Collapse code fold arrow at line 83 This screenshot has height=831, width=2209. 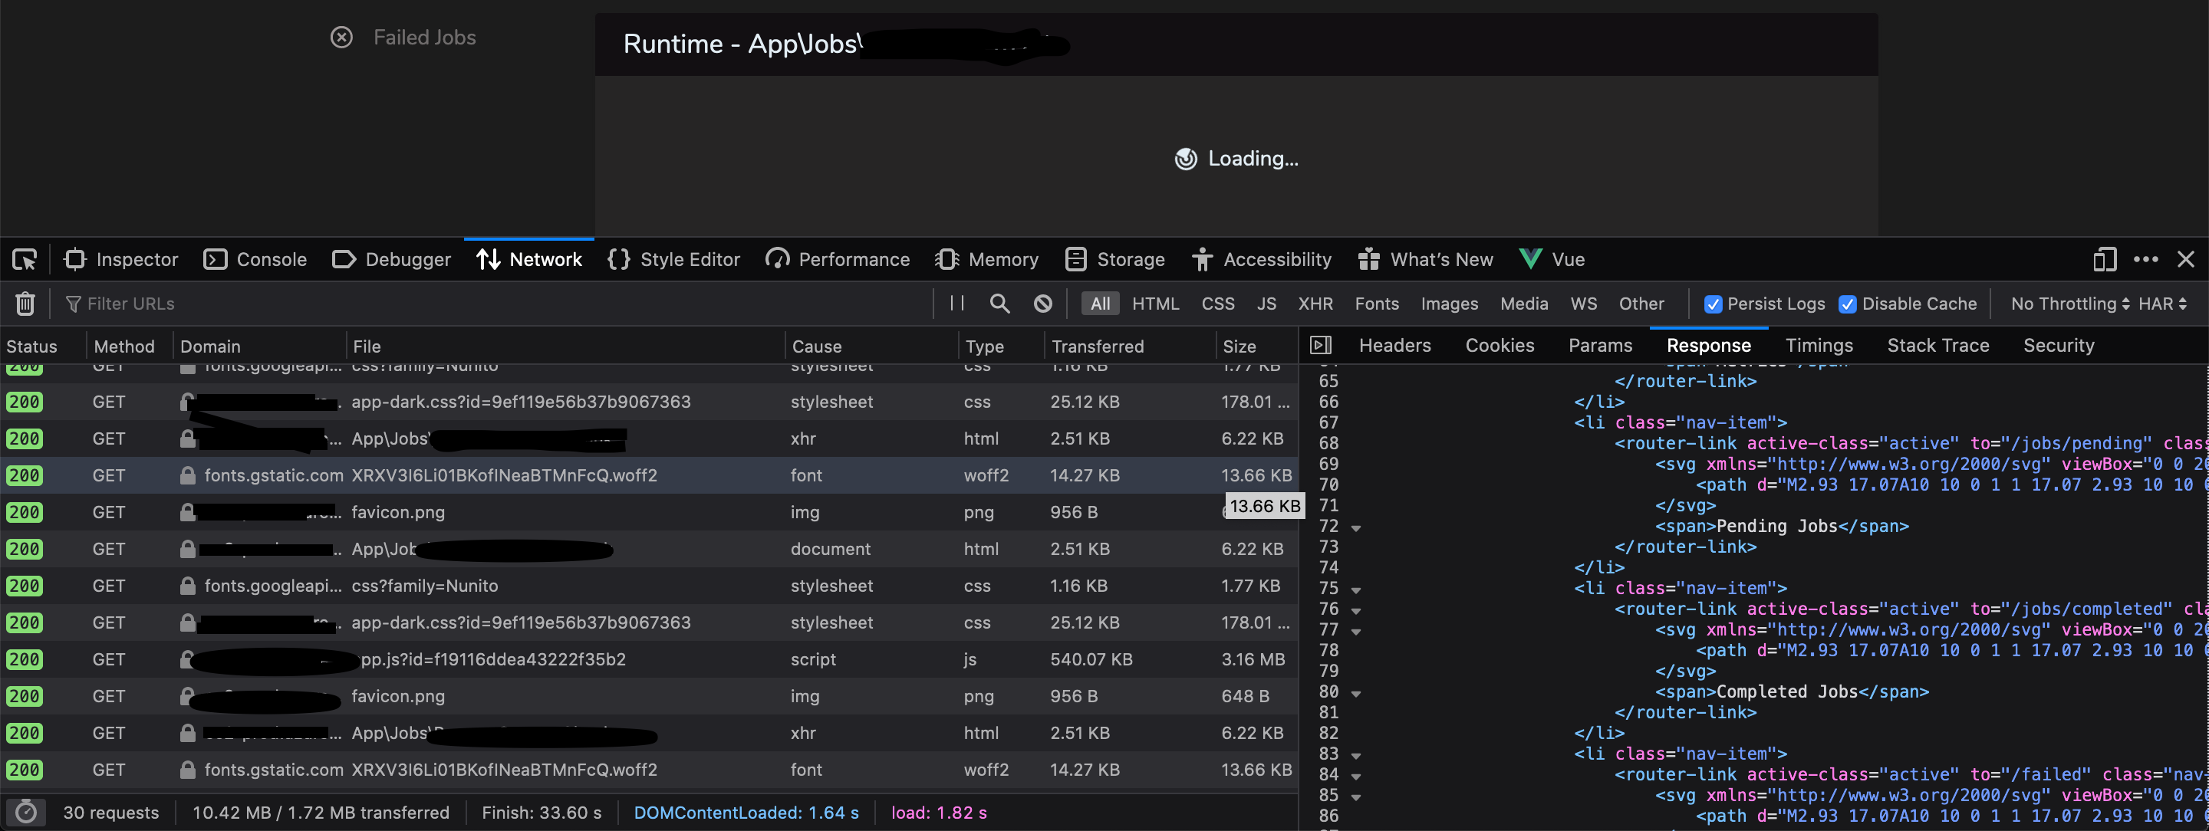tap(1356, 756)
